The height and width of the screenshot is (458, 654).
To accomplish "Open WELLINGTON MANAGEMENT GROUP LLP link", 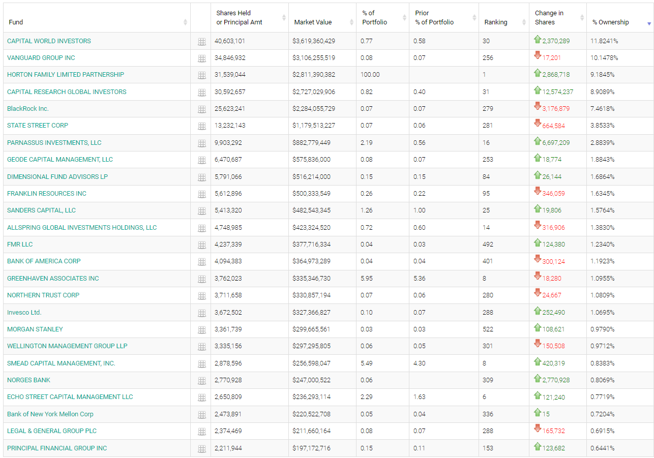I will (67, 346).
